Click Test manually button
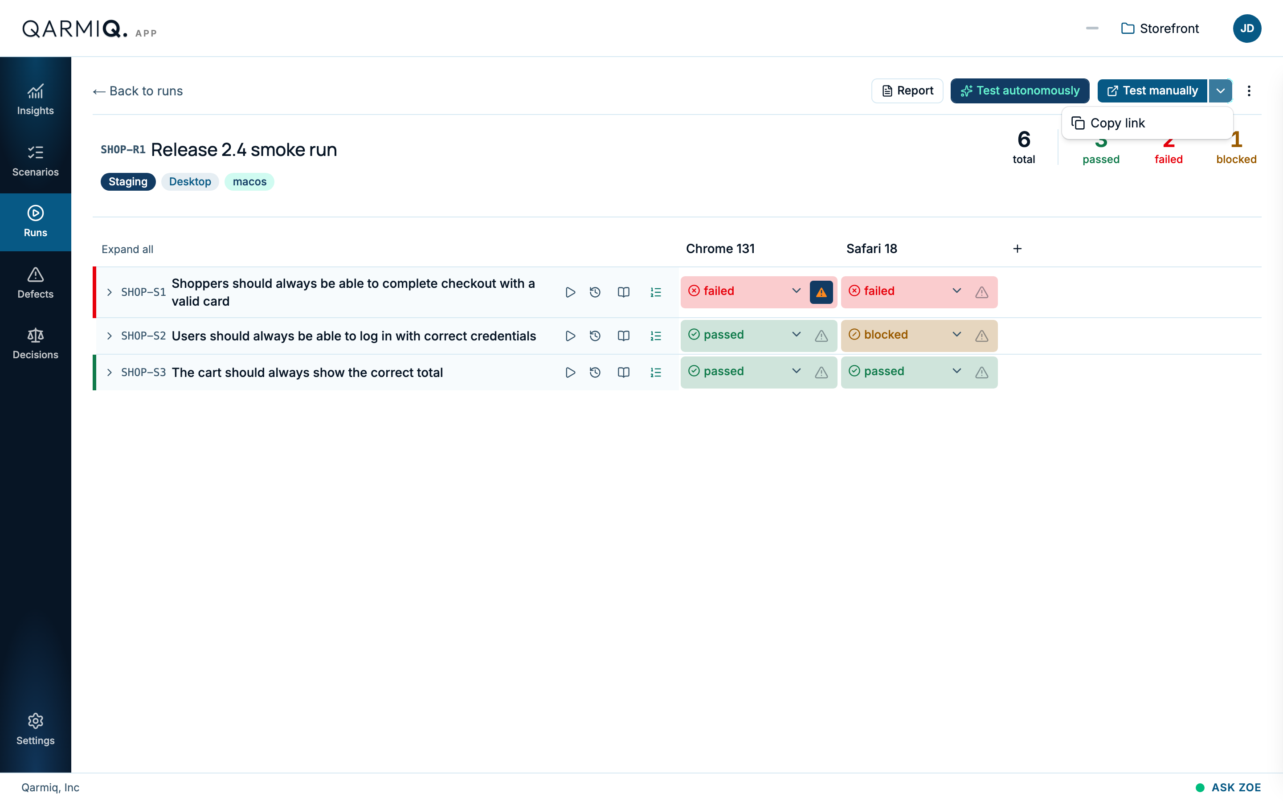 (x=1152, y=91)
